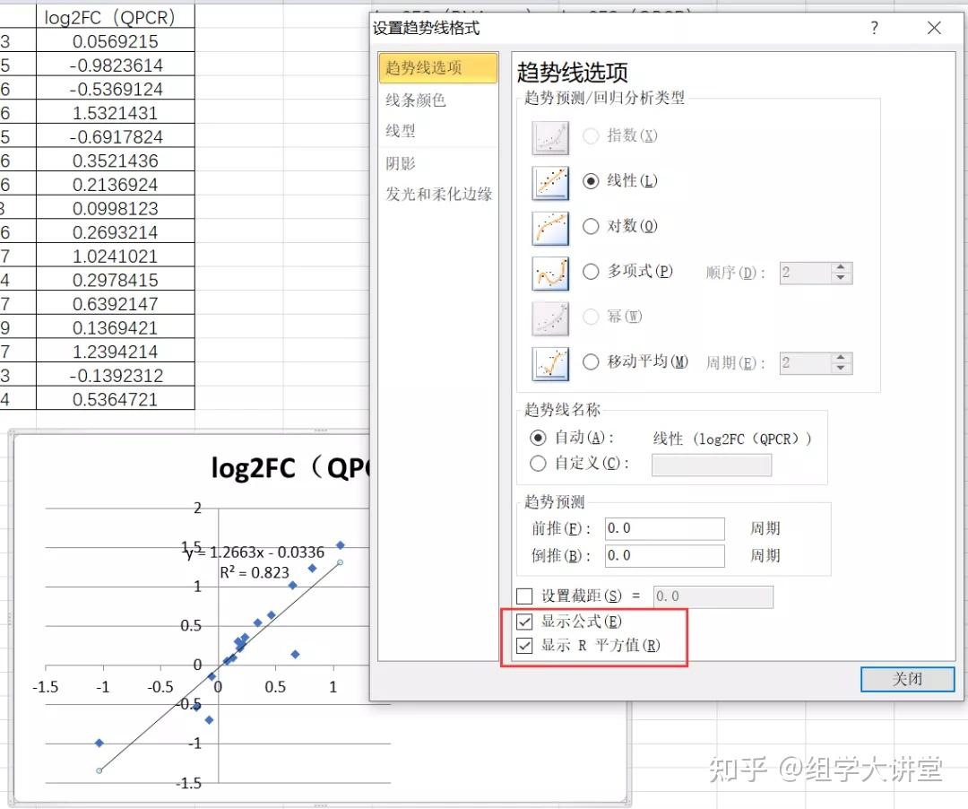Viewport: 968px width, 809px height.
Task: Click the 前推 forecast value field
Action: 663,528
